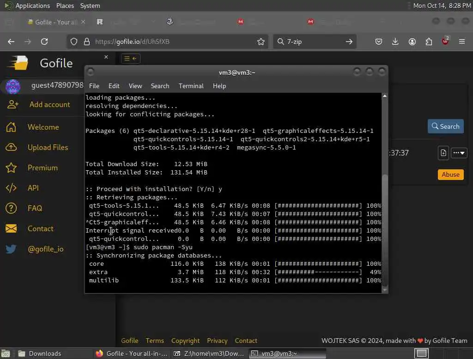Click the 7-zip search box
The height and width of the screenshot is (359, 473).
(x=314, y=42)
